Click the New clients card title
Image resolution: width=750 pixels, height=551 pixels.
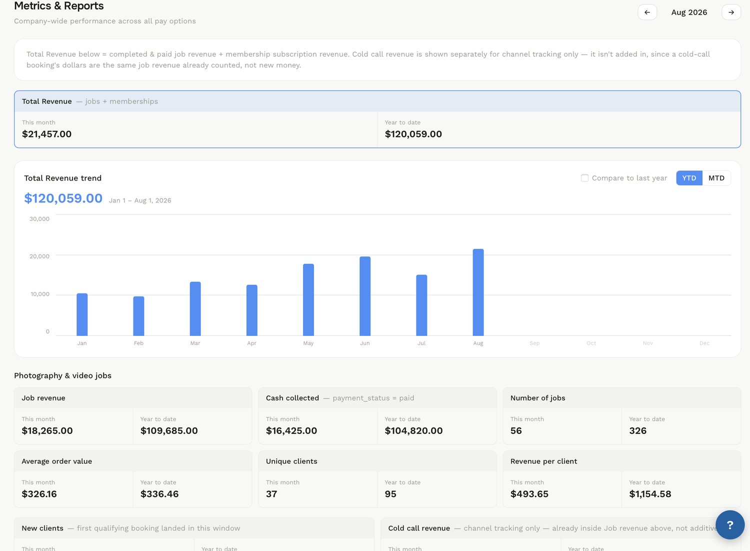point(42,528)
